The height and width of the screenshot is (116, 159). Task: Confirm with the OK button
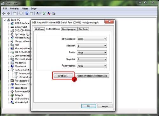(89, 106)
